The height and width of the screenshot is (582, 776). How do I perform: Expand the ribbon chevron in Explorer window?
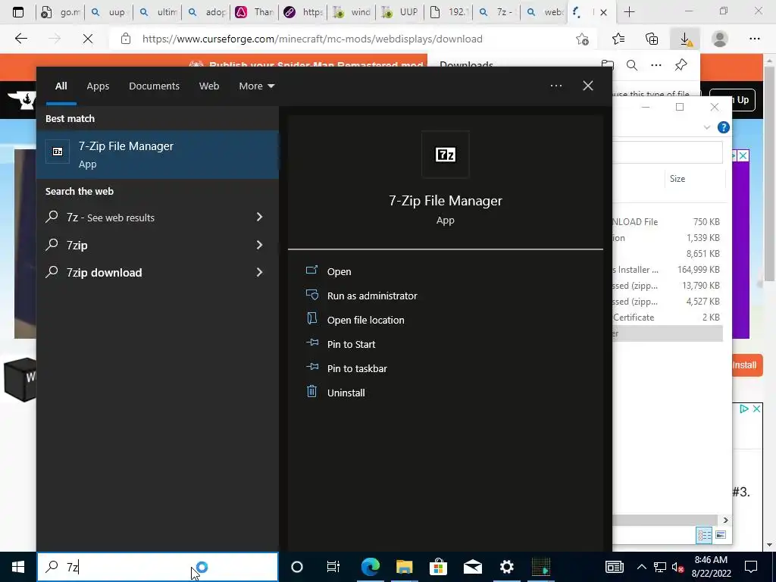tap(707, 127)
